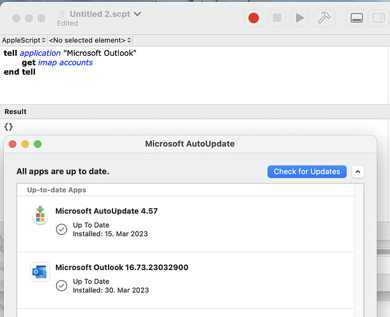Click the Microsoft AutoUpdate app icon
Screen dimensions: 390x317
(40, 216)
